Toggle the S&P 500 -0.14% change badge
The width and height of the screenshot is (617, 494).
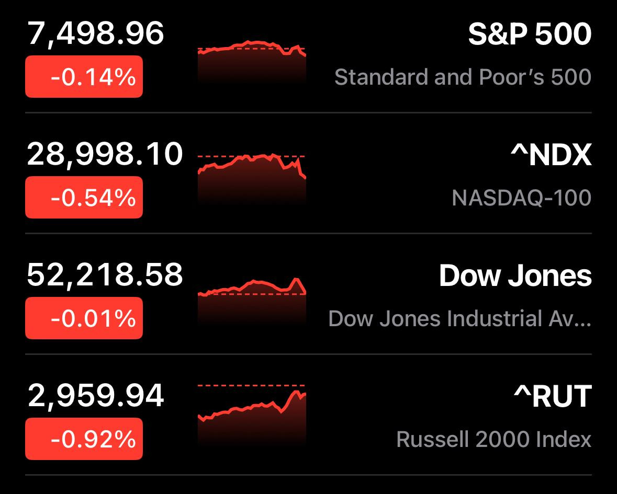[x=84, y=77]
